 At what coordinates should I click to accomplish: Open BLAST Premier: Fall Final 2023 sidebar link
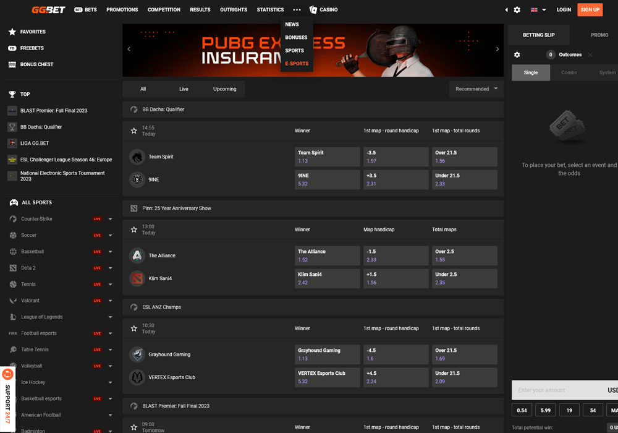pos(54,111)
